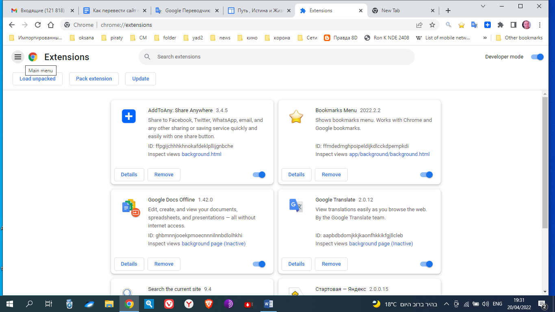555x312 pixels.
Task: Click the Search extensions field
Action: [x=277, y=57]
